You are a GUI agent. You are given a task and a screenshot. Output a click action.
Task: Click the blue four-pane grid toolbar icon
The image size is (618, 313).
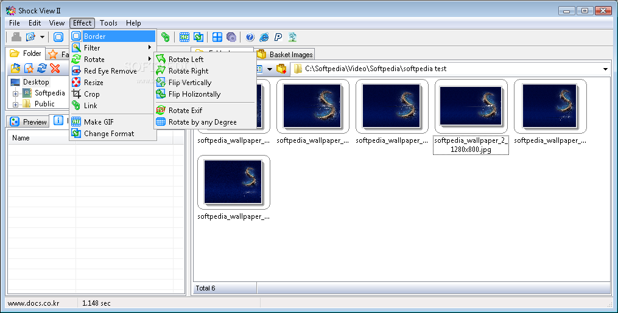[217, 37]
